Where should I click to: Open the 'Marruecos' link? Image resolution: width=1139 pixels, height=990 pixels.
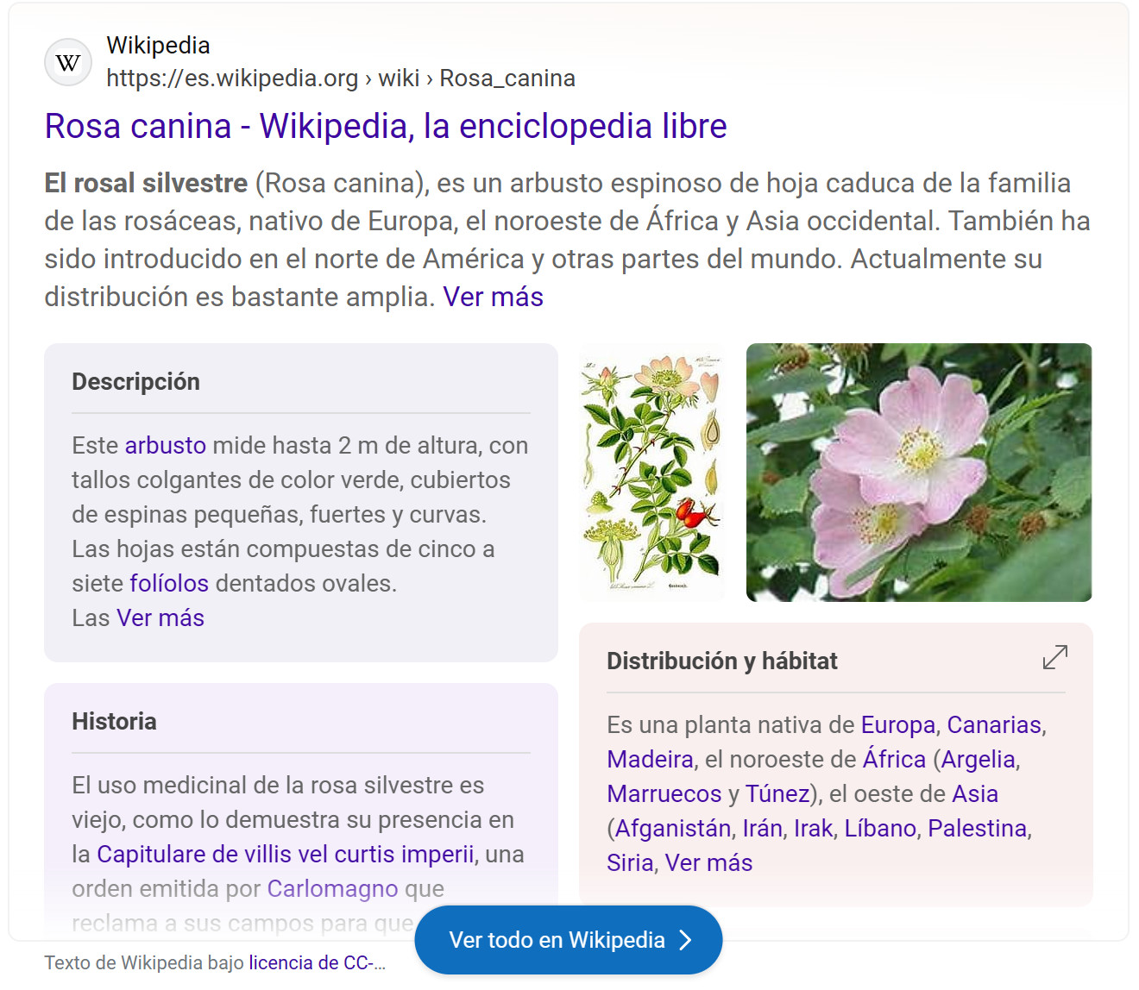point(664,793)
